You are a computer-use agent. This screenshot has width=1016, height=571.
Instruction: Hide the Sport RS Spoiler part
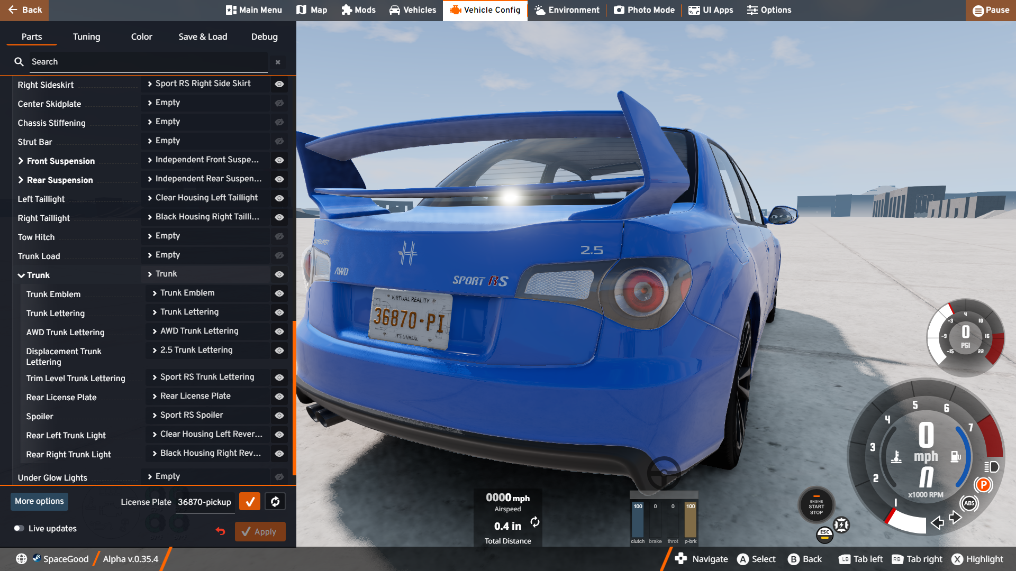tap(279, 416)
